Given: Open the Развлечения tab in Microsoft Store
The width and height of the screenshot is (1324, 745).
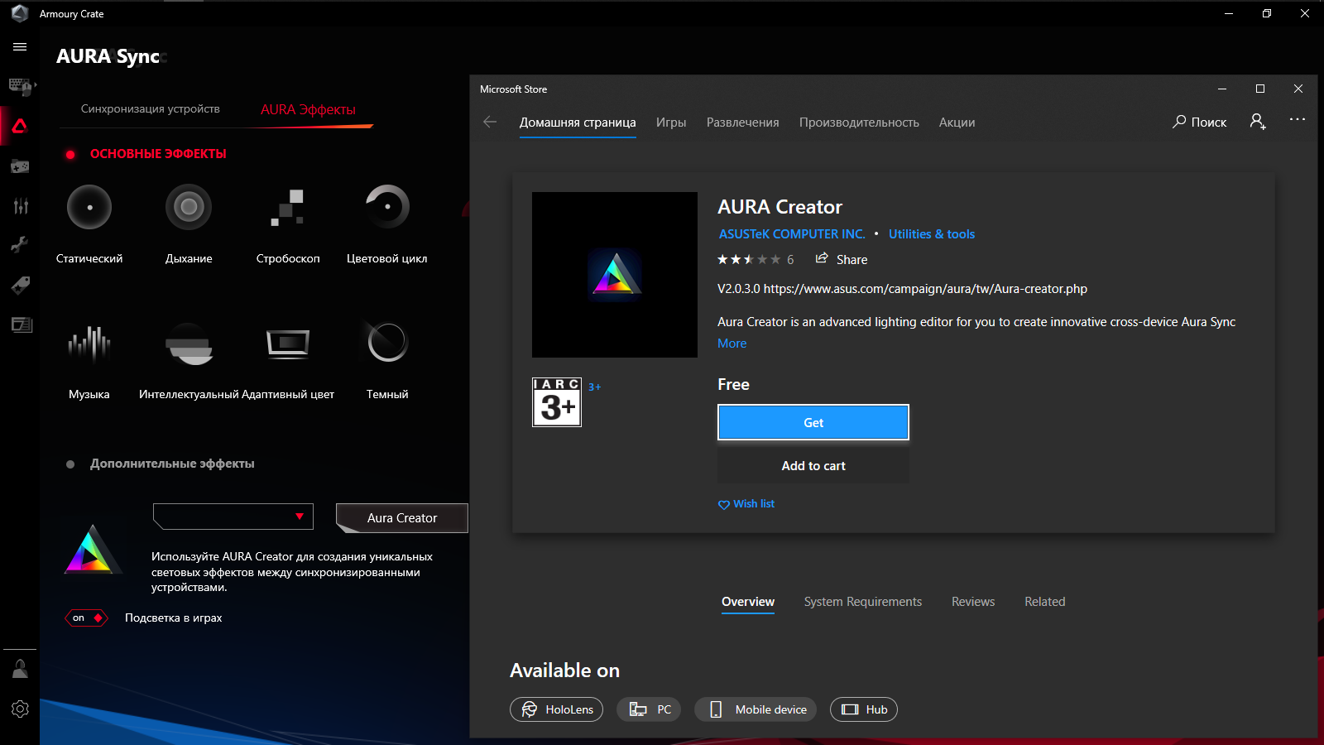Looking at the screenshot, I should (743, 123).
